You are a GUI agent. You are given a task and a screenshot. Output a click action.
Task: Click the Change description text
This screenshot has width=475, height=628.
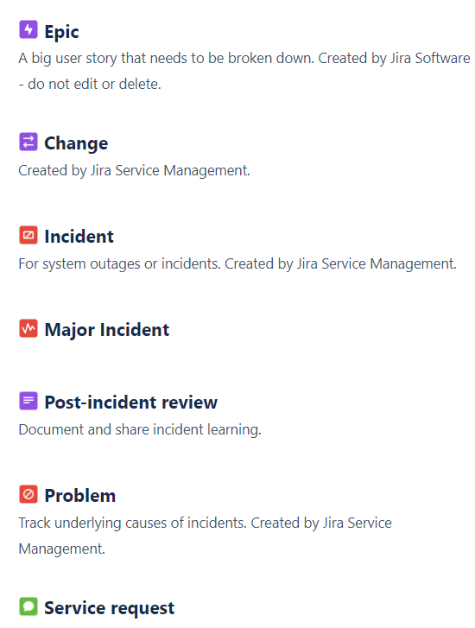(134, 171)
